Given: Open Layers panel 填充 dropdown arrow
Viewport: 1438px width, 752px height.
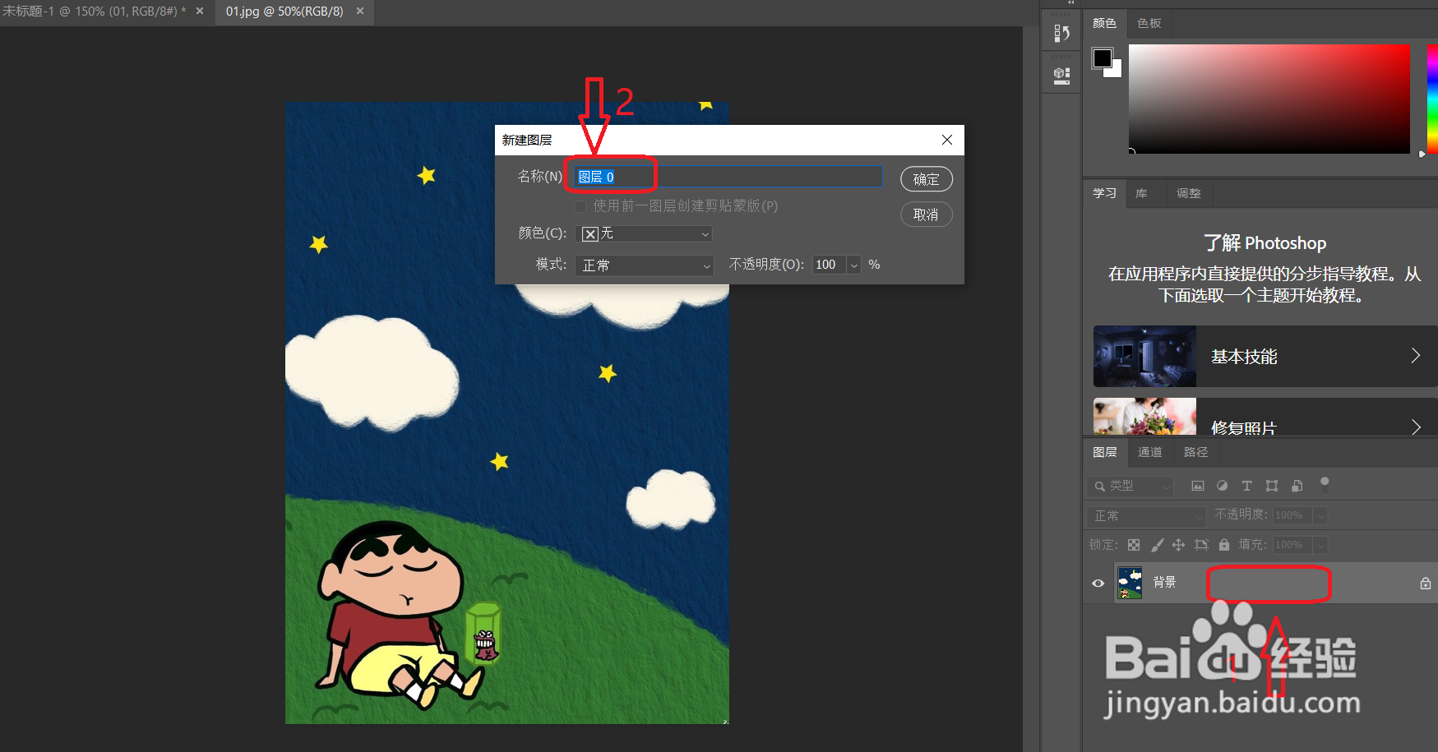Looking at the screenshot, I should point(1320,545).
